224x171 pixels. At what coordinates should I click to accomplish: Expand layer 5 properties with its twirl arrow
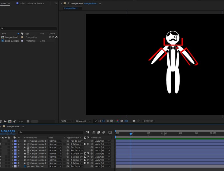(x=12, y=154)
